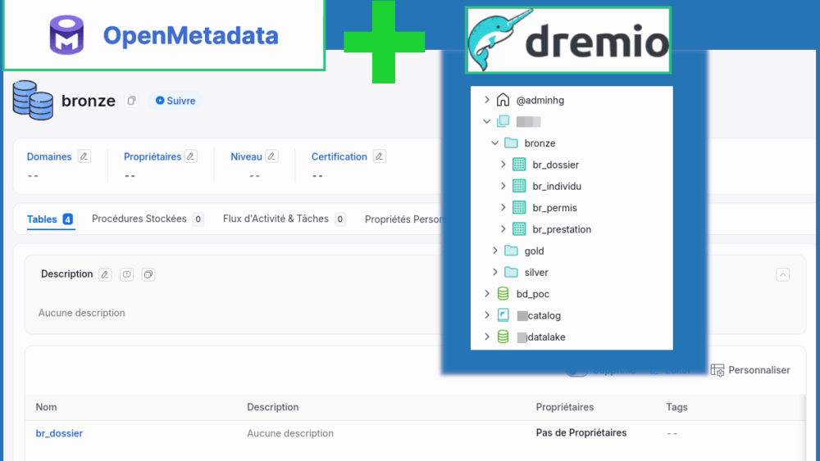Click the datalake database icon
The image size is (820, 461).
503,337
